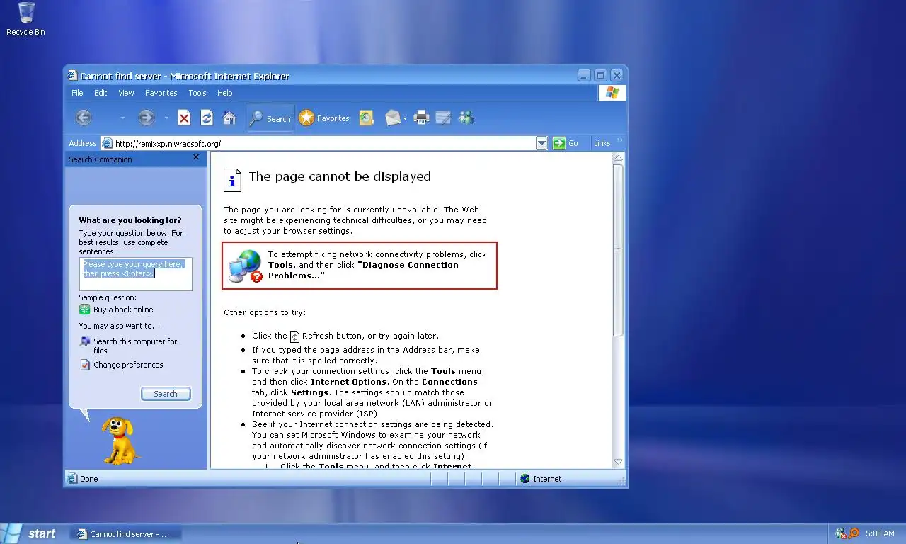Go to the Home page icon
Image resolution: width=906 pixels, height=544 pixels.
[x=229, y=118]
